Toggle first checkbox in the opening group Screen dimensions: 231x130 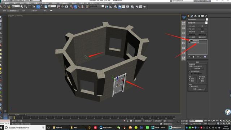click(189, 79)
